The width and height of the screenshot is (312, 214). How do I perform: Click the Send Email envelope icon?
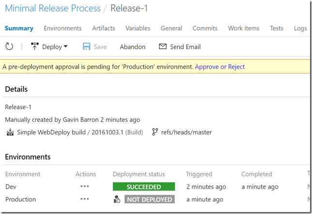[x=163, y=47]
